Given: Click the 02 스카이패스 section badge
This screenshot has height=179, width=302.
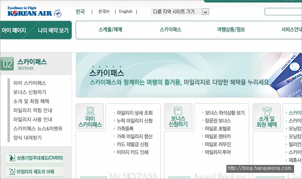Looking at the screenshot, I should (x=7, y=64).
